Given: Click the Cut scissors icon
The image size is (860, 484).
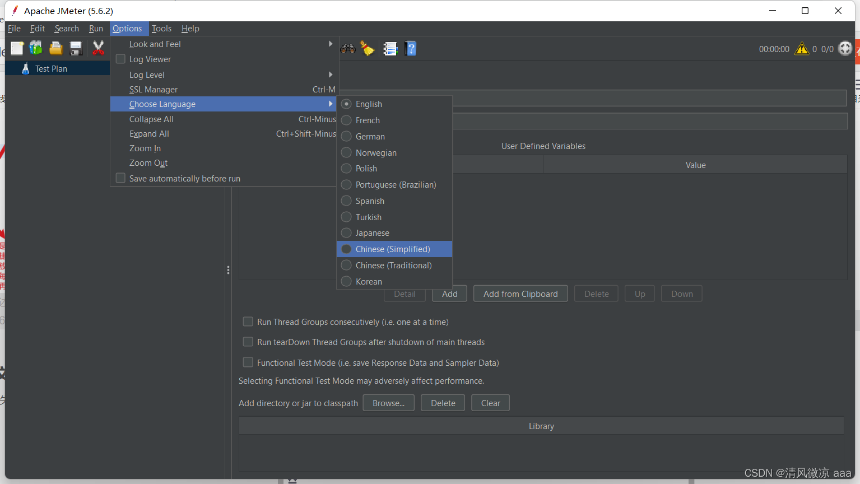Looking at the screenshot, I should click(98, 49).
